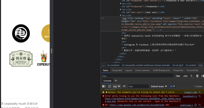204x108 pixels.
Task: Select the Instagram 和 Facebook text node
Action: pyautogui.click(x=158, y=45)
